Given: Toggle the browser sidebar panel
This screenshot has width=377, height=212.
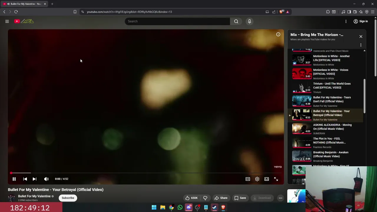Looking at the screenshot, I should tap(349, 12).
